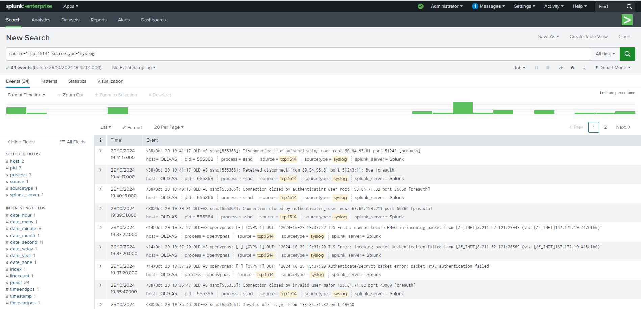Viewport: 641px width, 309px height.
Task: Open date_minute interesting field
Action: point(23,229)
